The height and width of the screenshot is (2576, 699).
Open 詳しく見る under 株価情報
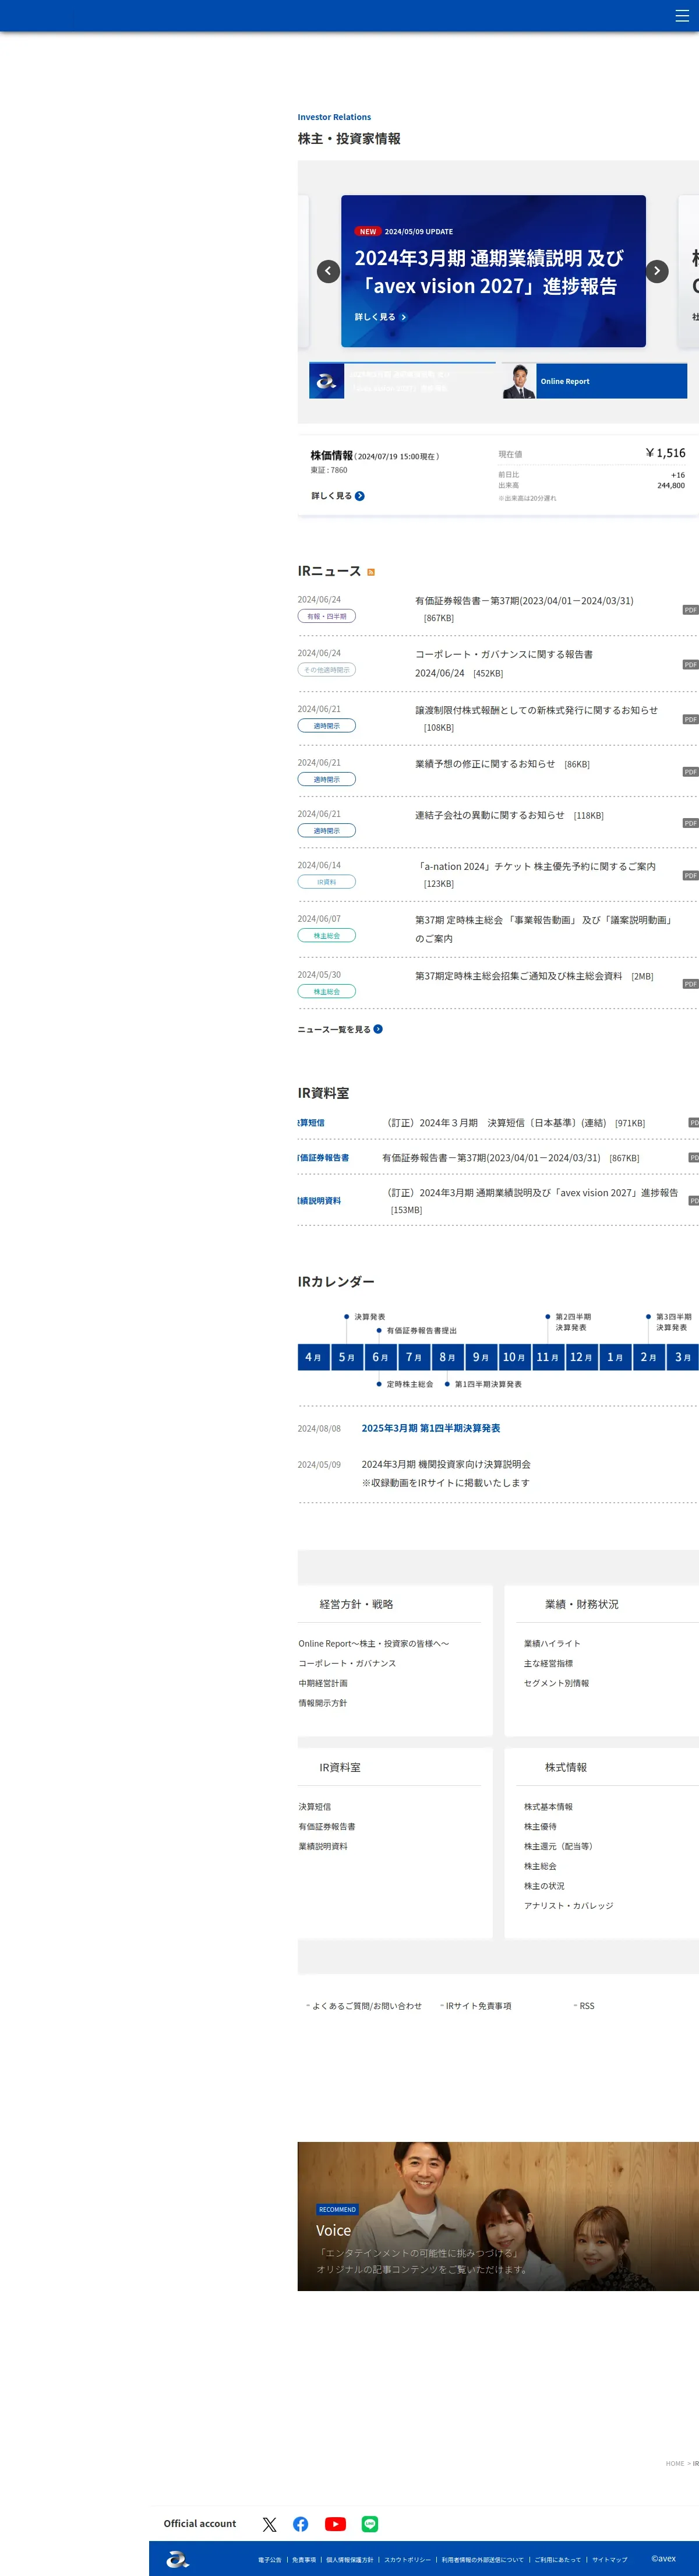pos(338,496)
